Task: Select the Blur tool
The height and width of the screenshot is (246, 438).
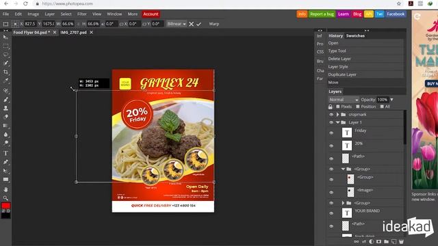Action: (5, 134)
